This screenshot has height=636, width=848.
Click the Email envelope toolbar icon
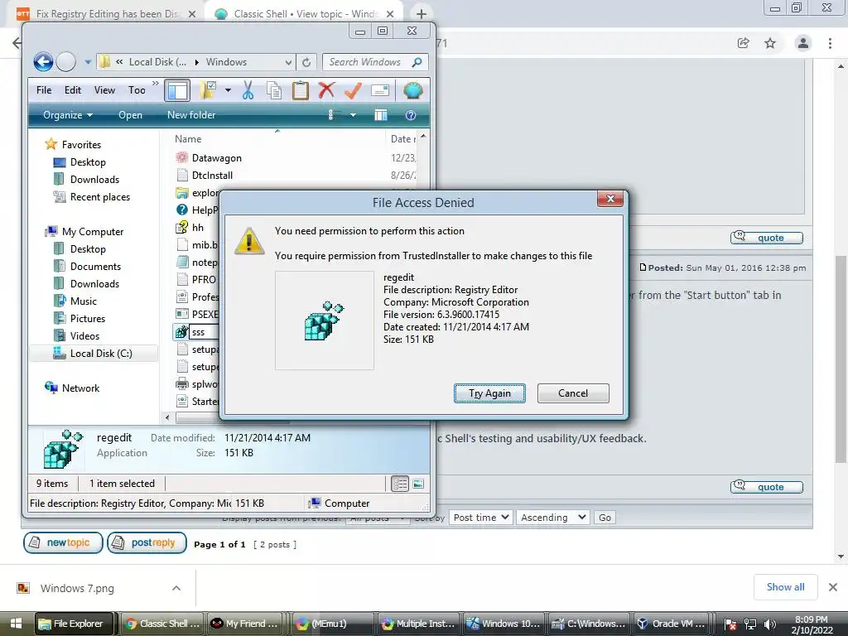coord(380,90)
